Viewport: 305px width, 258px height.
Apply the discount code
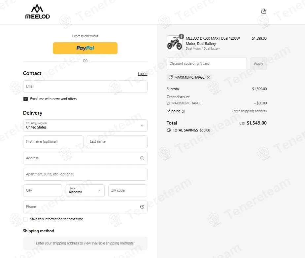(258, 63)
